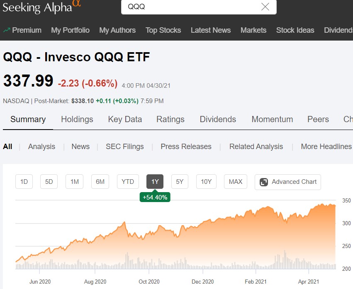Image resolution: width=353 pixels, height=289 pixels.
Task: Toggle the MAX chart timeframe
Action: tap(236, 182)
